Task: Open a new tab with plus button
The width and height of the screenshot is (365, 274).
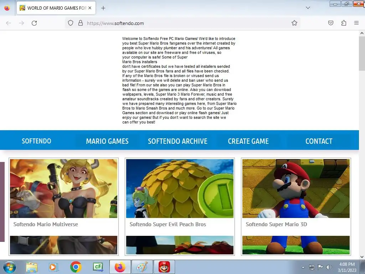Action: pos(103,8)
